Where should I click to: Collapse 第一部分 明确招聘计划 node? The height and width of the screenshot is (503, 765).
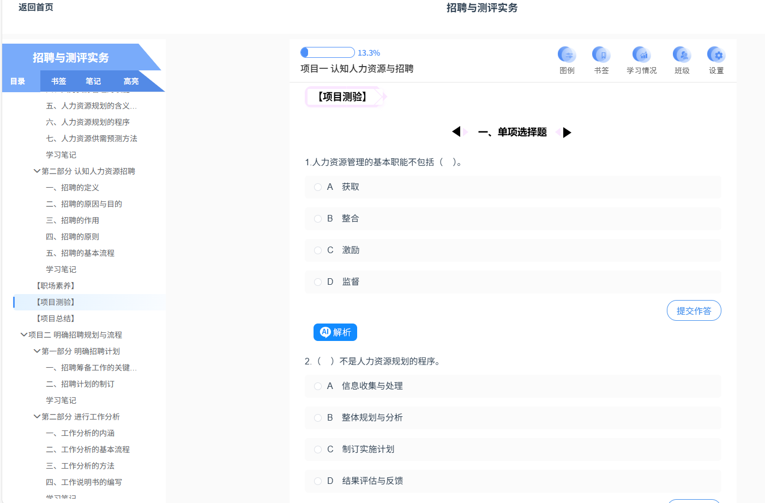pos(37,351)
